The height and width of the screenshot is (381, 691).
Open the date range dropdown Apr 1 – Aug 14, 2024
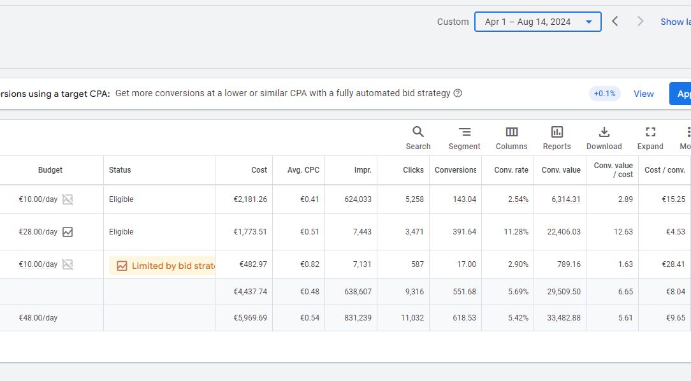click(537, 22)
